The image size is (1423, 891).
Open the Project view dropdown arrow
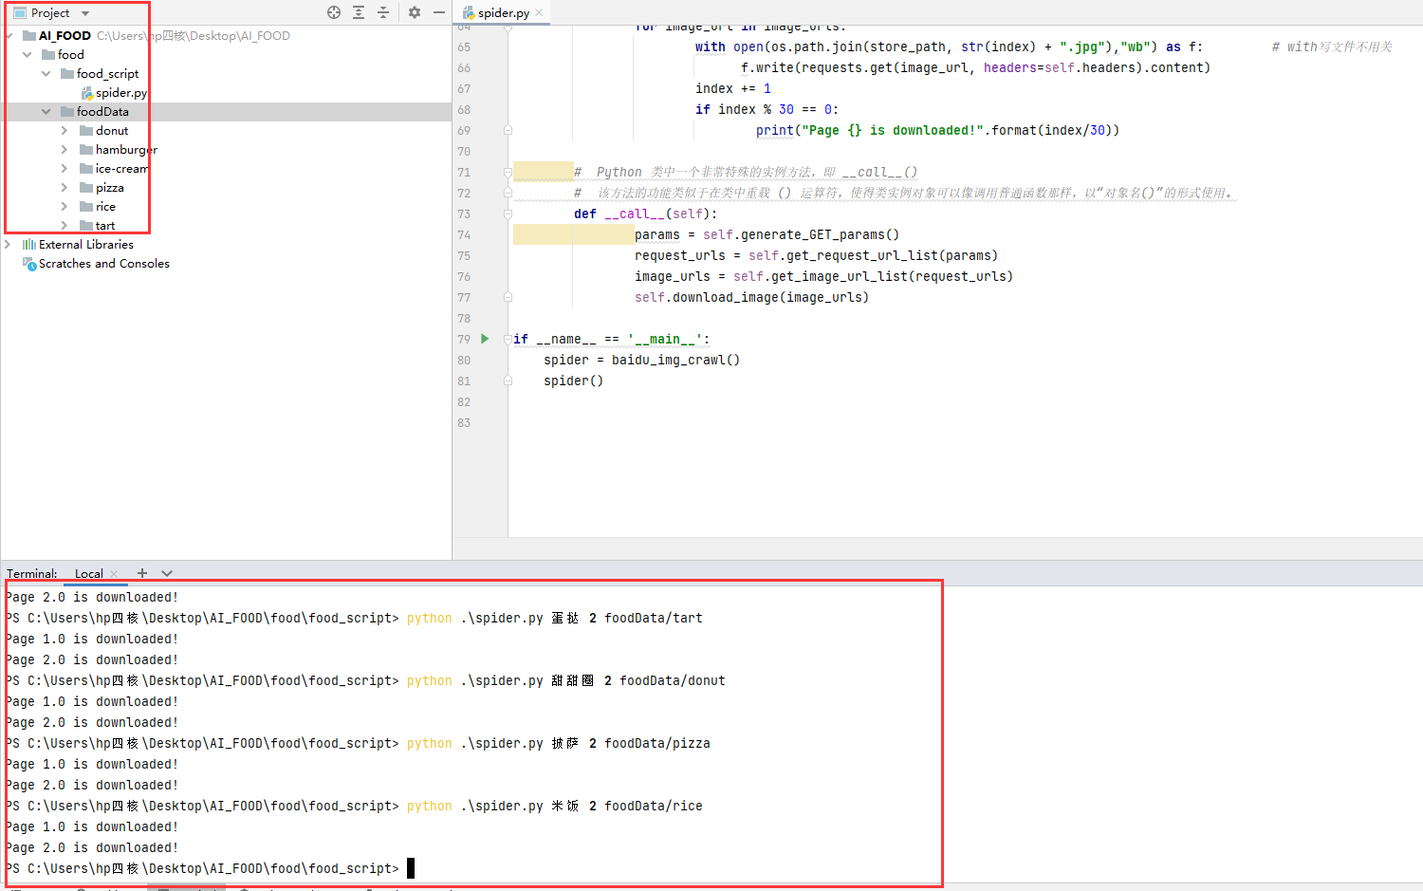point(85,13)
